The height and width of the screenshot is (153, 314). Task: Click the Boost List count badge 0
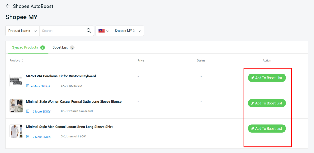point(72,47)
